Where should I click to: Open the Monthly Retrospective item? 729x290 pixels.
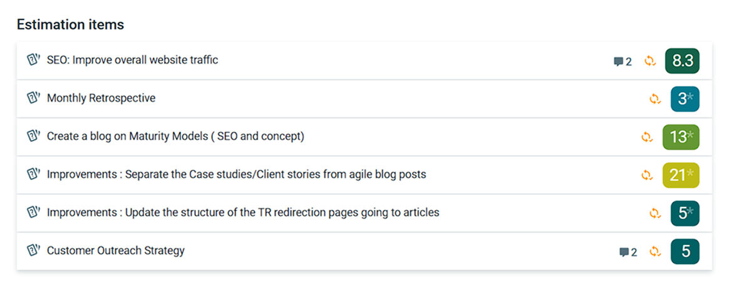[101, 98]
